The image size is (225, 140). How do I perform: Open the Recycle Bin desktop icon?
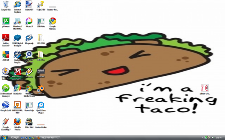6,6
